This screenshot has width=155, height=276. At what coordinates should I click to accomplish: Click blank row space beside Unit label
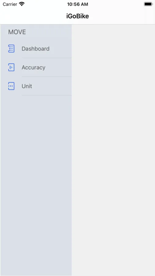(x=52, y=86)
